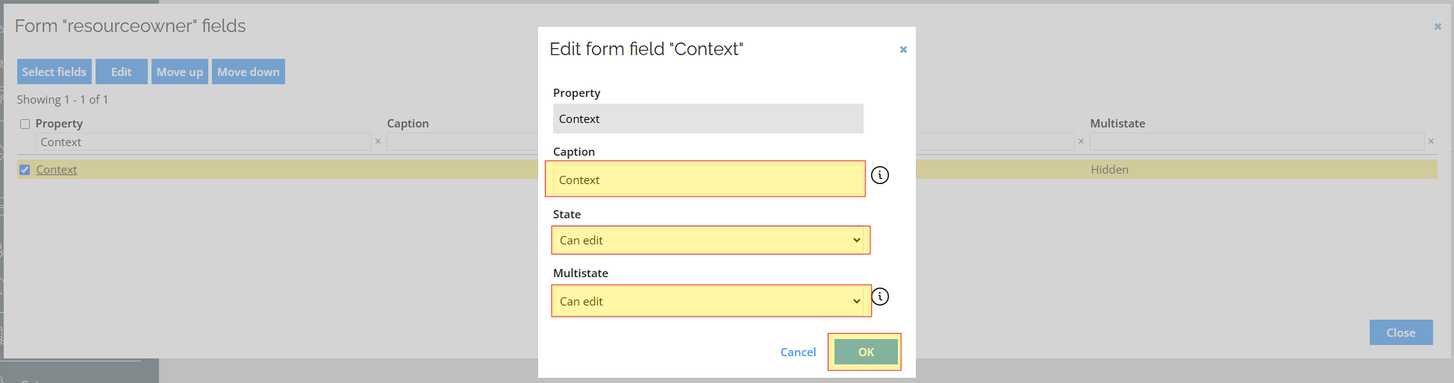Click the Move down button
This screenshot has width=1454, height=383.
pos(249,72)
